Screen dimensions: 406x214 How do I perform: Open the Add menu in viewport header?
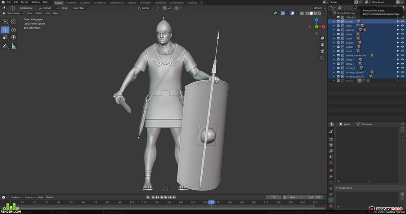click(x=47, y=13)
